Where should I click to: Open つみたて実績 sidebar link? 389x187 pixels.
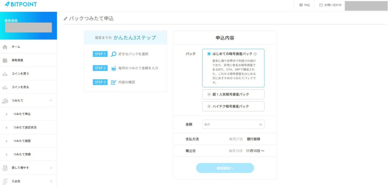point(22,154)
